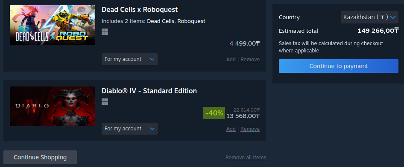
Task: Click the Continue Shopping button
Action: (40, 157)
